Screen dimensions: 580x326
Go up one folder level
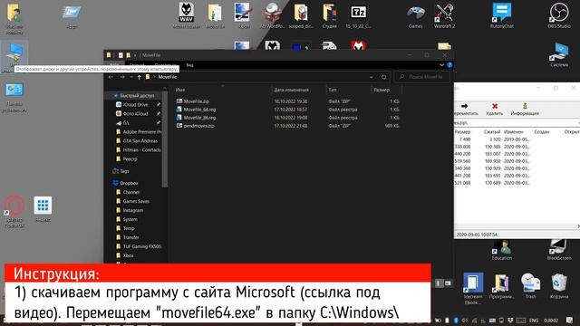click(x=139, y=77)
